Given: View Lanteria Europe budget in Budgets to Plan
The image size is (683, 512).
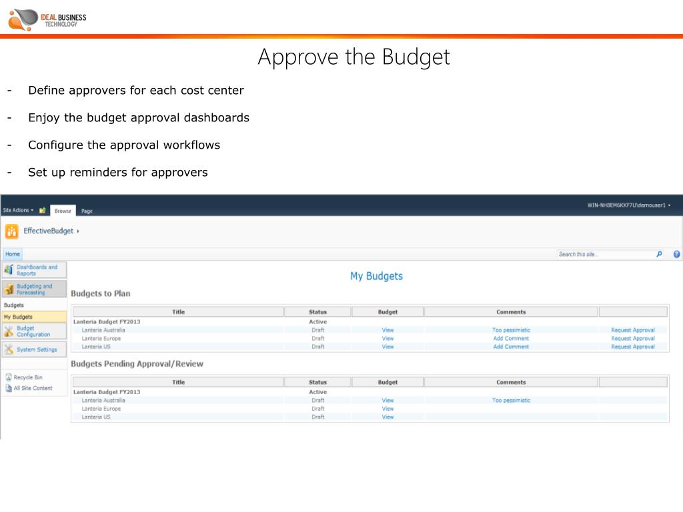Looking at the screenshot, I should [388, 339].
